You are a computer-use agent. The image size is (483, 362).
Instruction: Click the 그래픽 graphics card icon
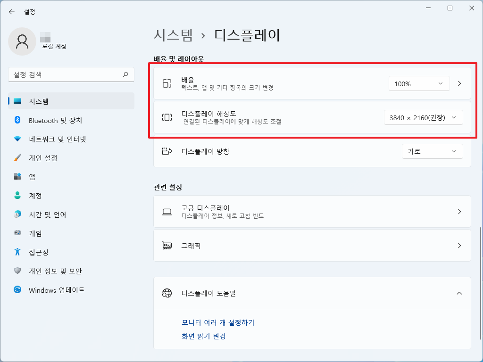click(x=167, y=246)
